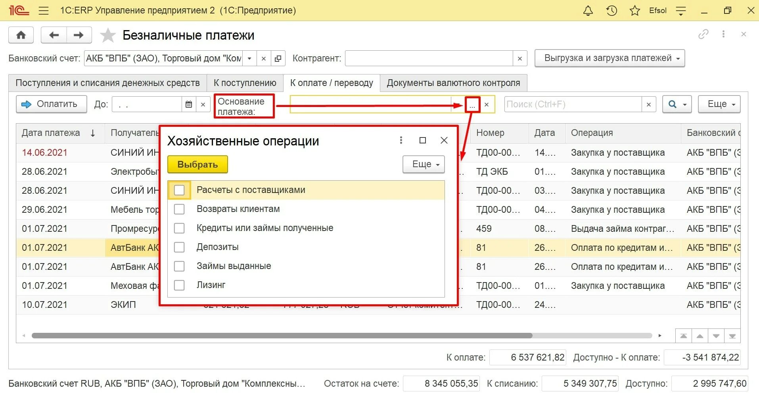Open the 1C main menu hamburger icon
The width and height of the screenshot is (759, 397).
pos(44,11)
